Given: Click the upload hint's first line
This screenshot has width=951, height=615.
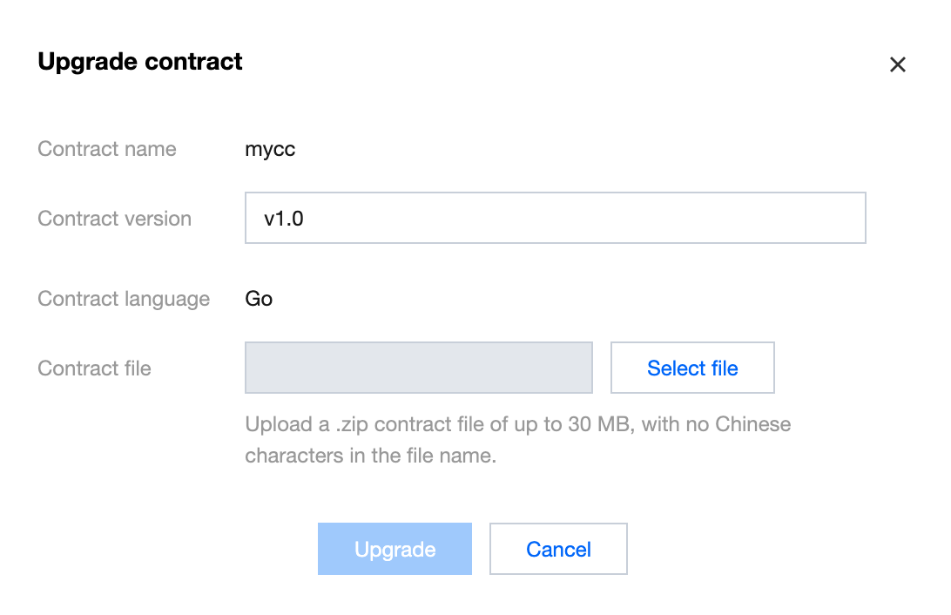Looking at the screenshot, I should pos(517,425).
